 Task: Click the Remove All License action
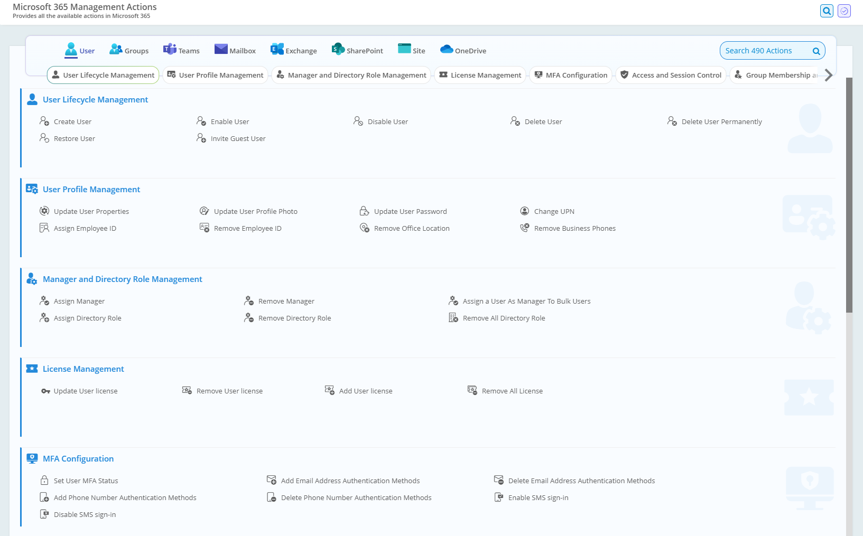pos(512,391)
